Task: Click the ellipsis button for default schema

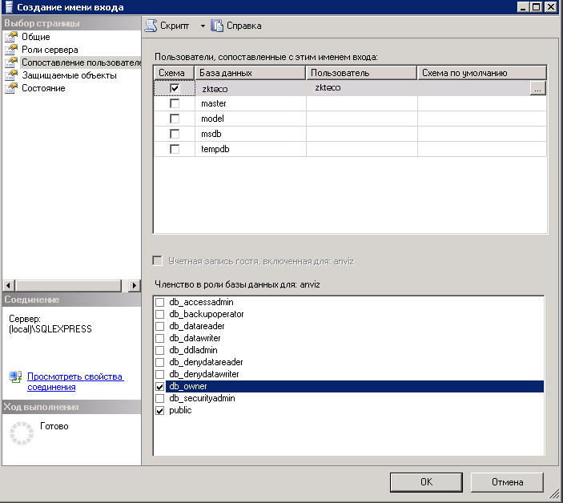Action: 538,88
